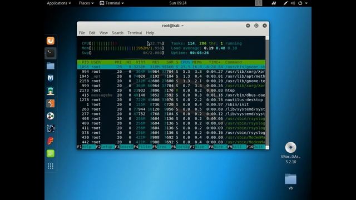The width and height of the screenshot is (356, 200).
Task: Launch Firefox ESR from the dock
Action: [51, 41]
